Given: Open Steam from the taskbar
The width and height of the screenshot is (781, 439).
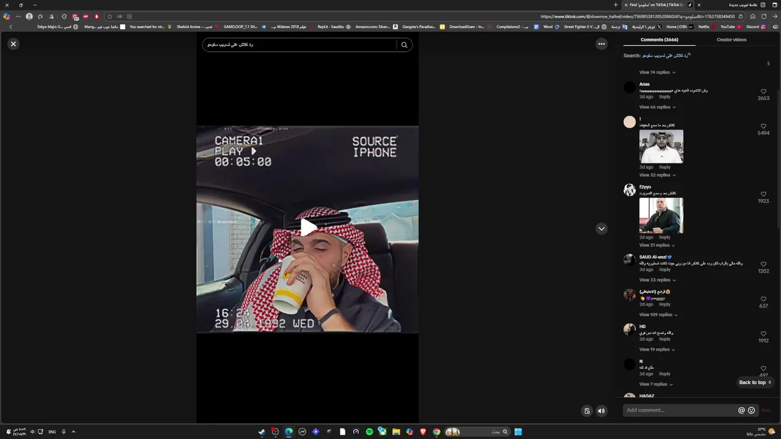Looking at the screenshot, I should click(262, 432).
